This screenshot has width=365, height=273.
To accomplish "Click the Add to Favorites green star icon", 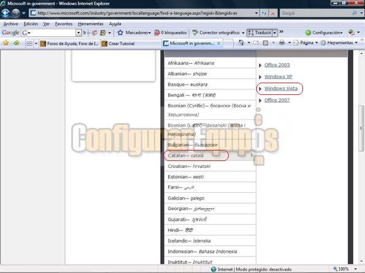I will pos(17,43).
